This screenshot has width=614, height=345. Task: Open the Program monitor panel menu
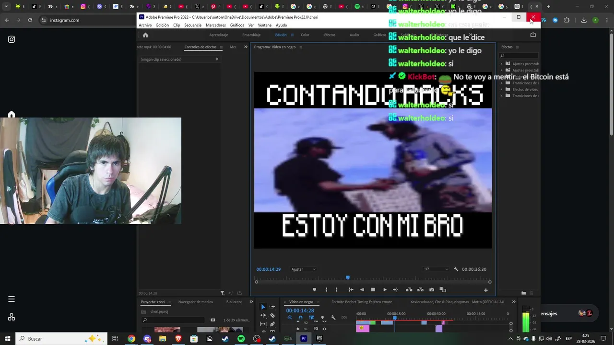(x=301, y=47)
